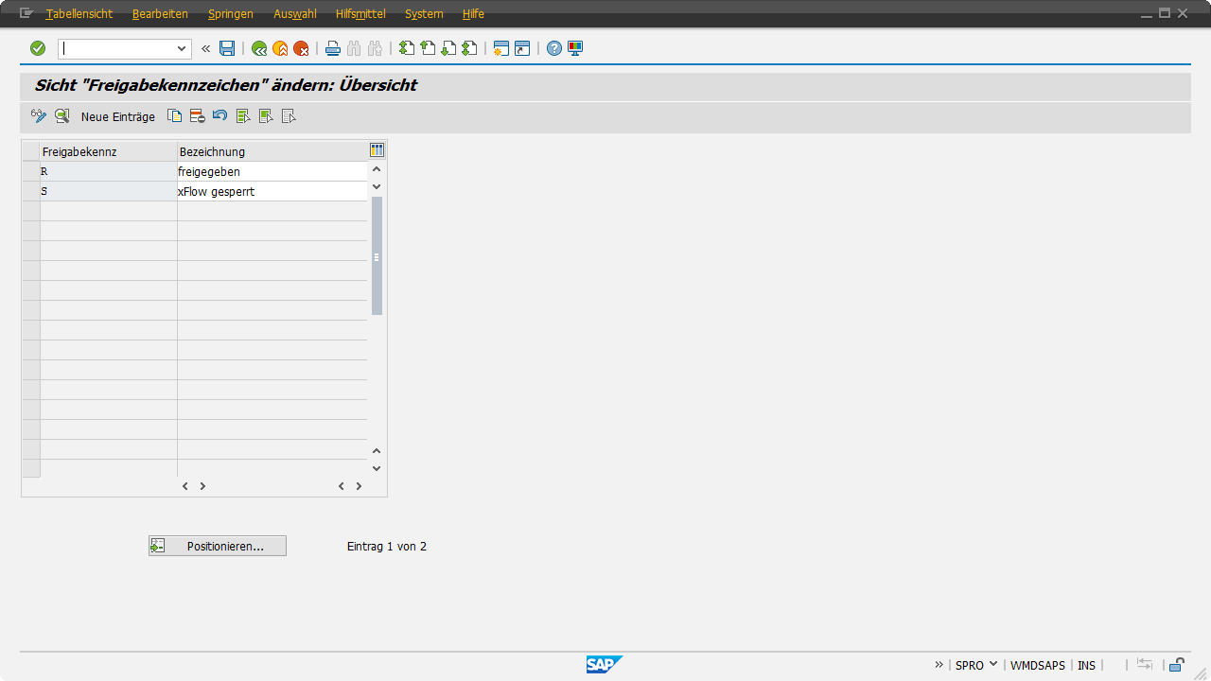Open help via question mark icon
Screen dimensions: 1211x681
click(554, 48)
